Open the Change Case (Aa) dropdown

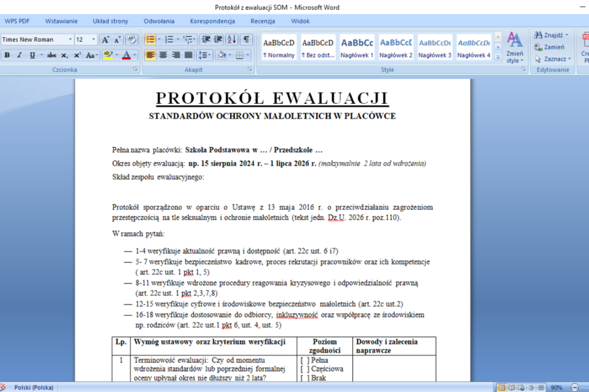[x=92, y=55]
